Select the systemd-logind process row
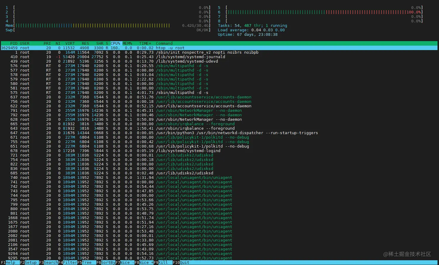The image size is (439, 265). tap(219, 151)
